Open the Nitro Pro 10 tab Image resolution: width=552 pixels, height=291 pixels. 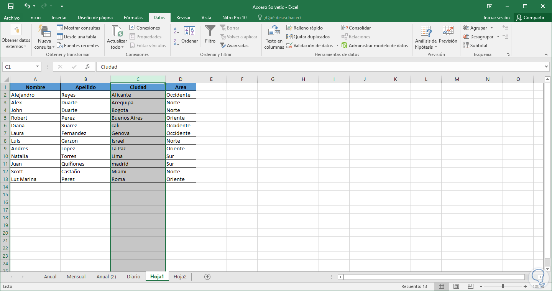(235, 18)
